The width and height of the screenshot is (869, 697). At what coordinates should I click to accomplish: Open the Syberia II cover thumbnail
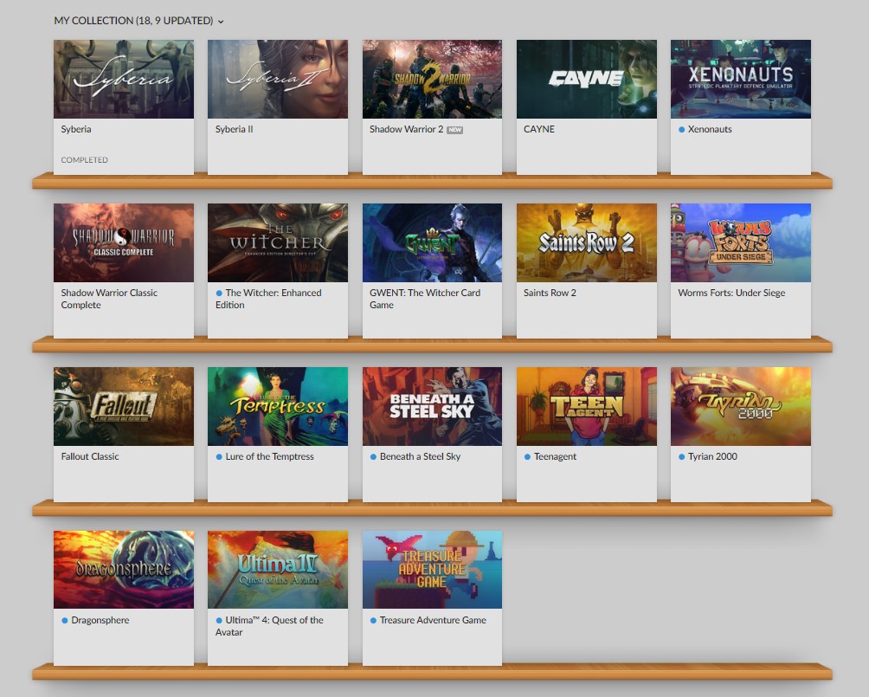278,79
